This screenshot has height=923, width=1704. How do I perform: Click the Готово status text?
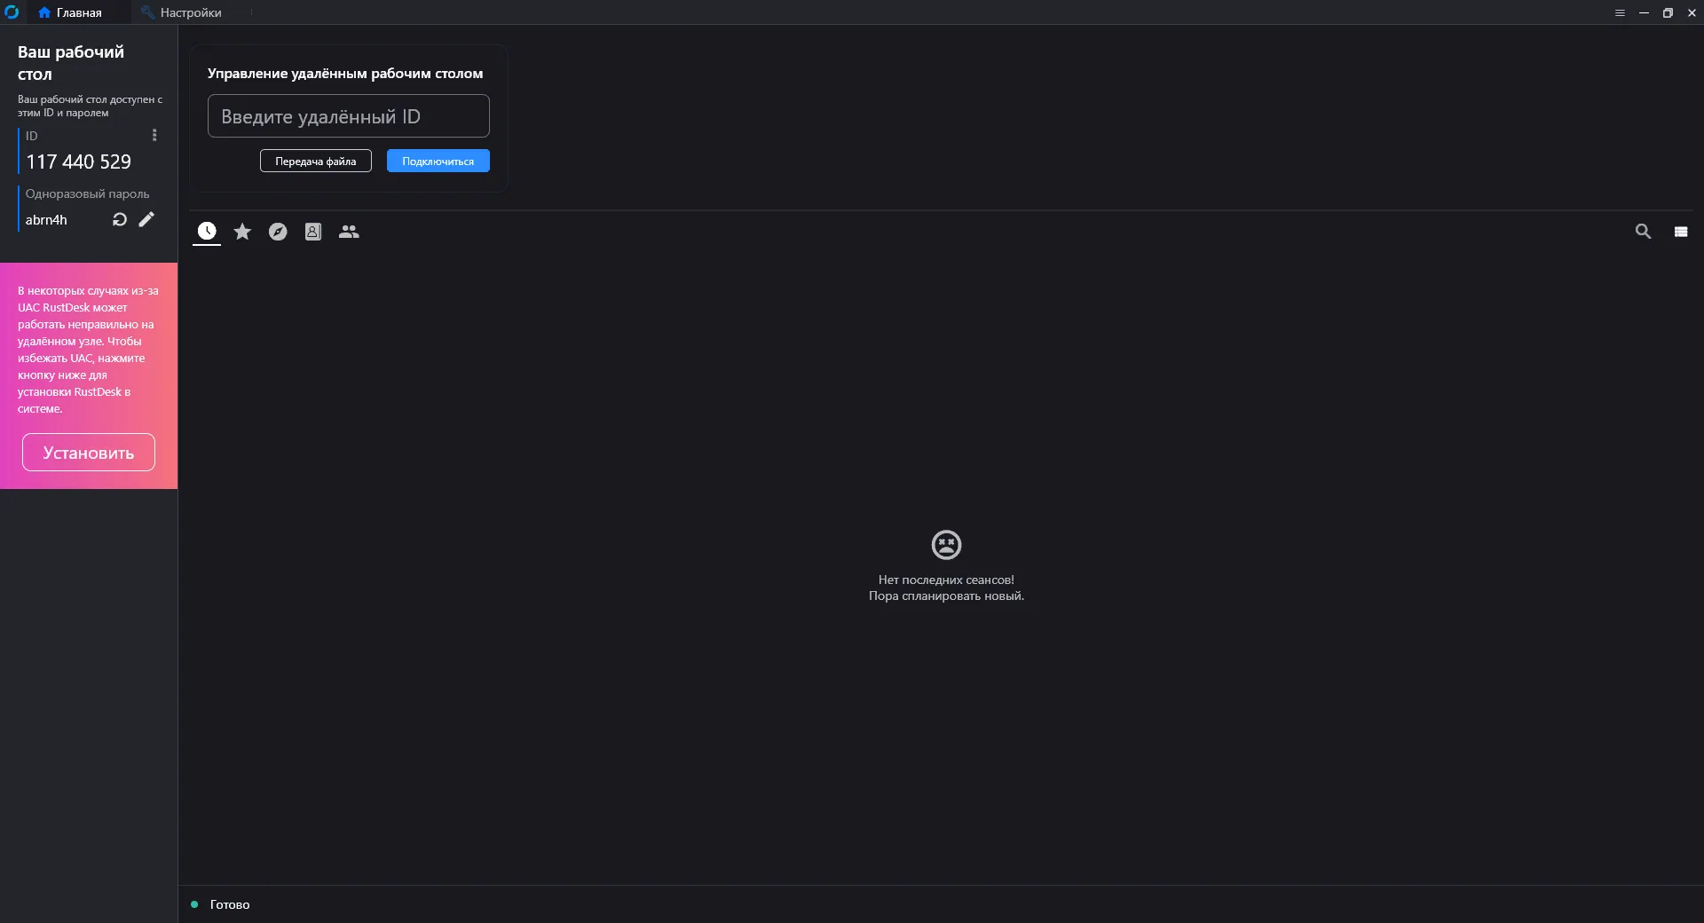coord(230,904)
